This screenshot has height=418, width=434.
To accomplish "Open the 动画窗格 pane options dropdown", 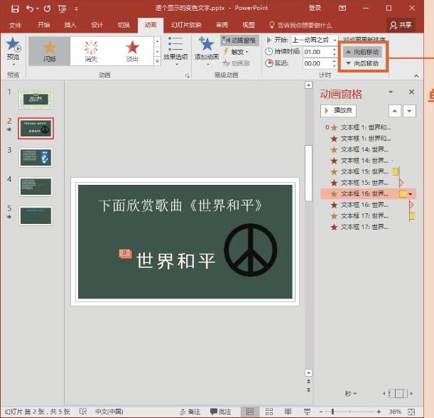I will [x=391, y=92].
